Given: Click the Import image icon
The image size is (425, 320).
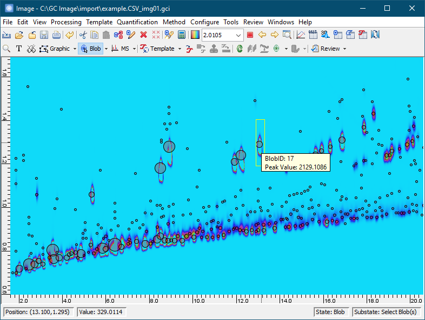Looking at the screenshot, I should (7, 35).
